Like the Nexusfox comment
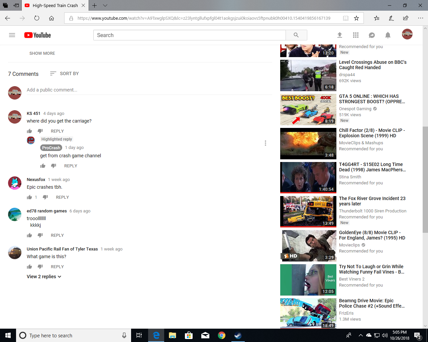This screenshot has height=342, width=428. click(x=29, y=197)
